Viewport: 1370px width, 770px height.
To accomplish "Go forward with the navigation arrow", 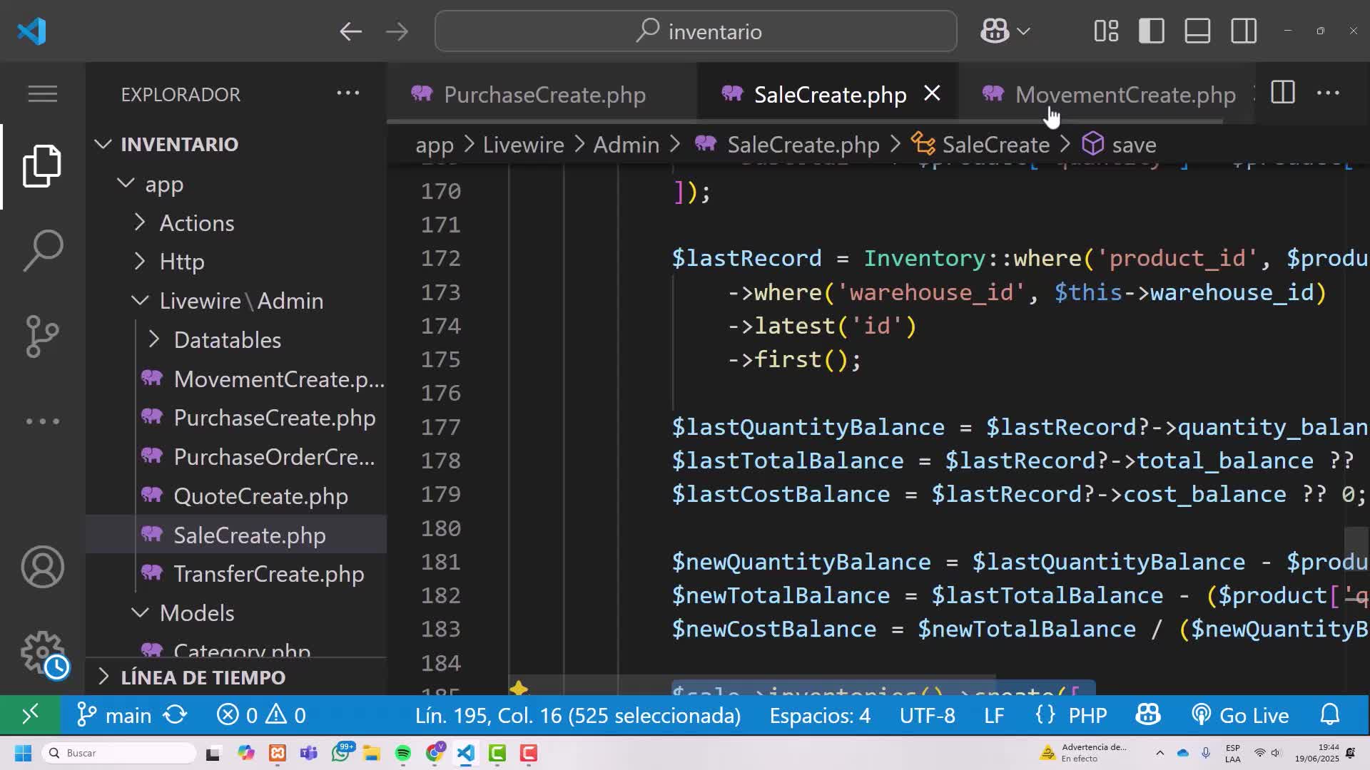I will coord(397,31).
